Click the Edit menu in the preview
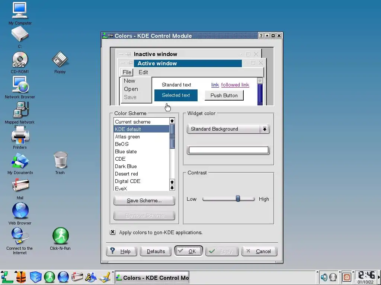The width and height of the screenshot is (381, 285). click(143, 72)
